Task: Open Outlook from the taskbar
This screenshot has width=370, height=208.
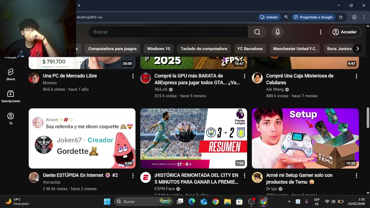Action: point(204,202)
